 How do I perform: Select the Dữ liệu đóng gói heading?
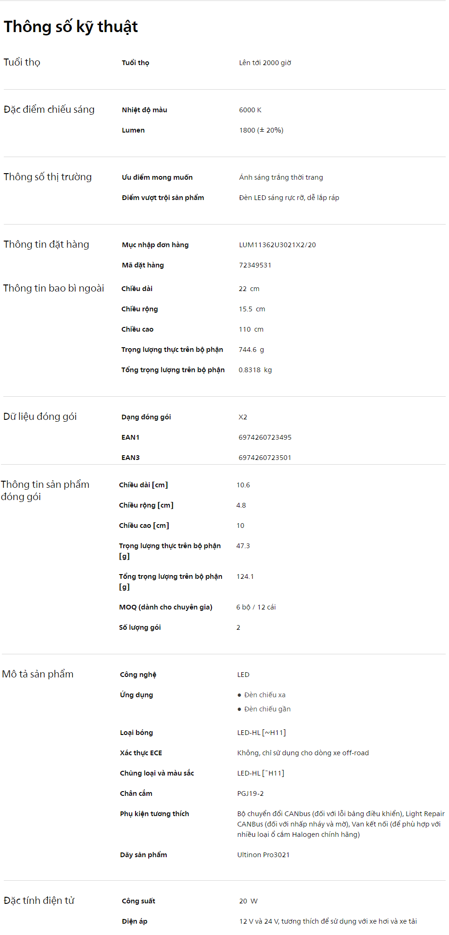[x=40, y=417]
